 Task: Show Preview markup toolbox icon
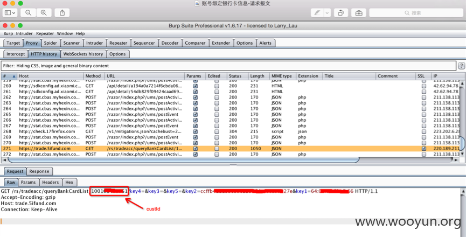pos(359,13)
